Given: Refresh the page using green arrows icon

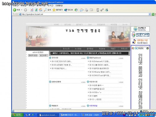Looking at the screenshot, I should point(36,10).
